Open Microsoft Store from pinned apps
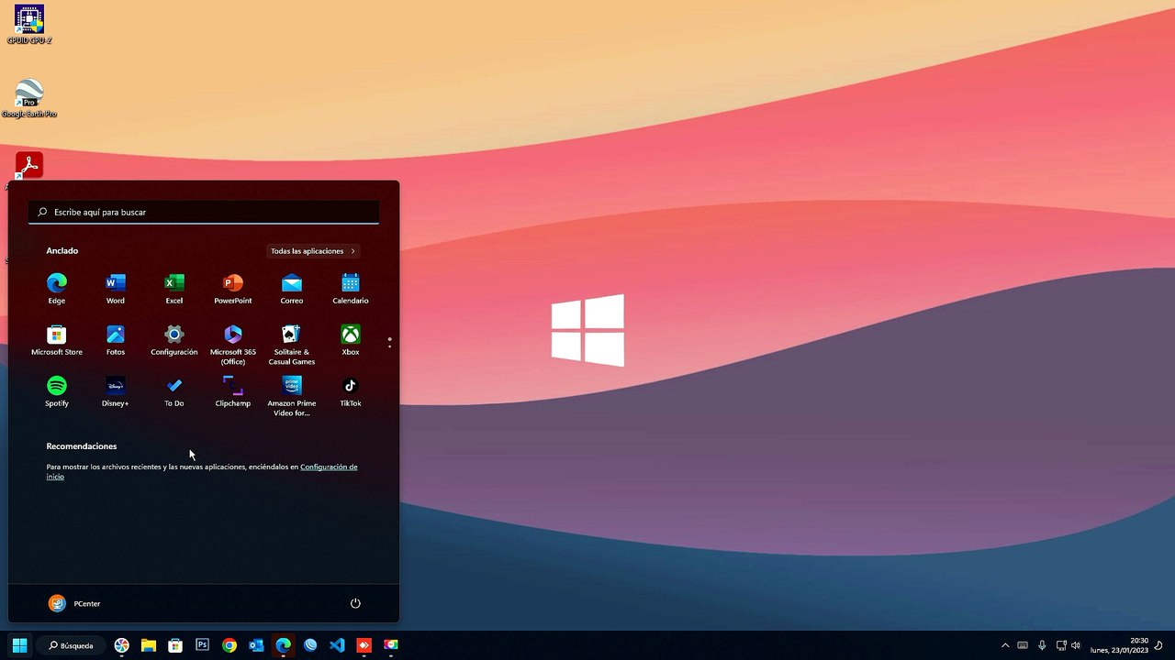The width and height of the screenshot is (1175, 660). (x=57, y=339)
